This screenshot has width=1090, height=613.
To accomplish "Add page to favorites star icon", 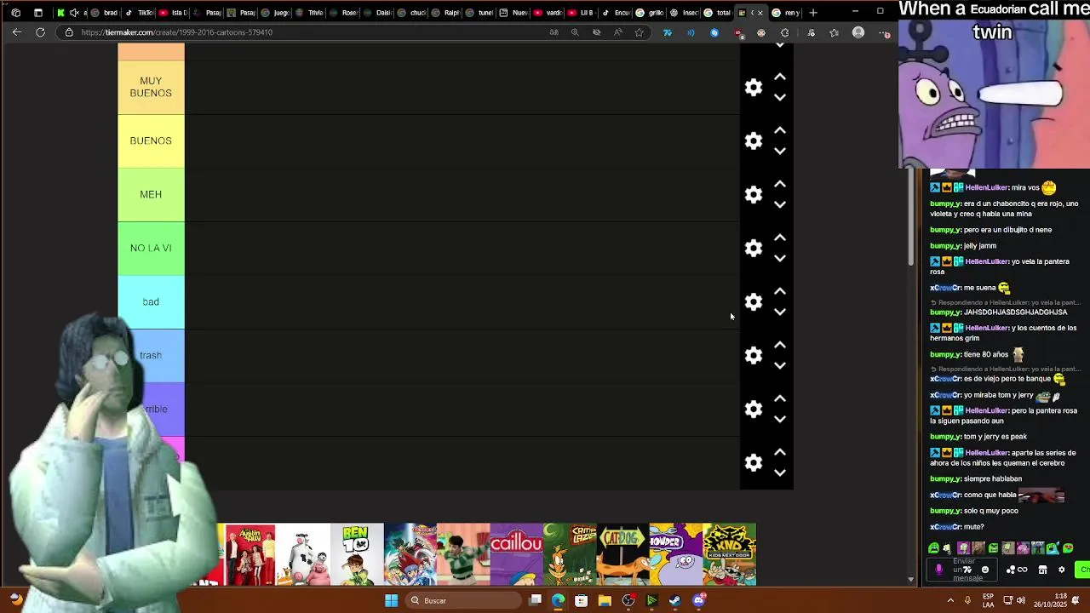I will (x=639, y=32).
